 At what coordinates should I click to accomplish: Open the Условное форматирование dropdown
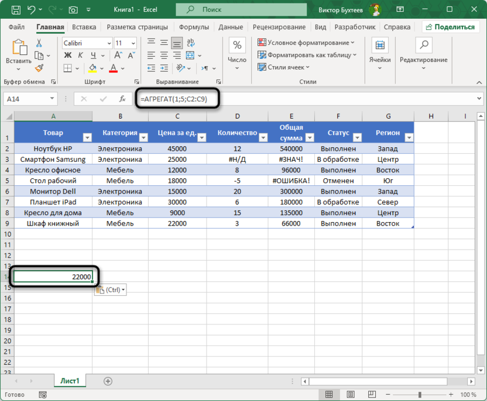pos(306,43)
